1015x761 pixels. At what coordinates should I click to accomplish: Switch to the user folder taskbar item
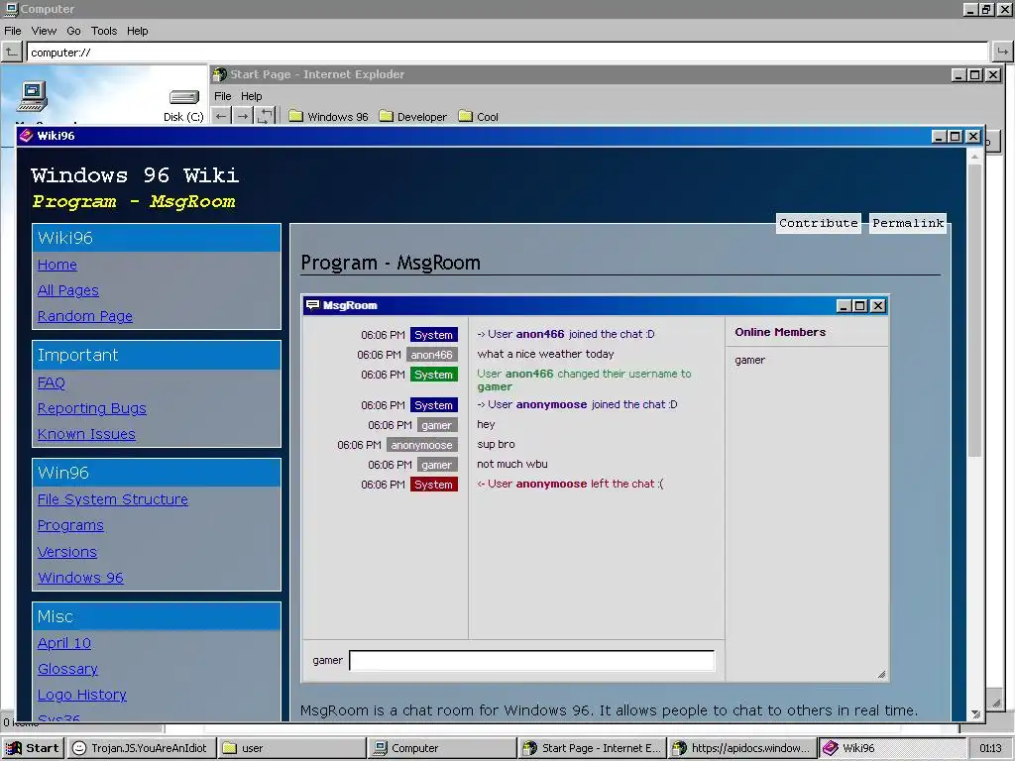[290, 748]
